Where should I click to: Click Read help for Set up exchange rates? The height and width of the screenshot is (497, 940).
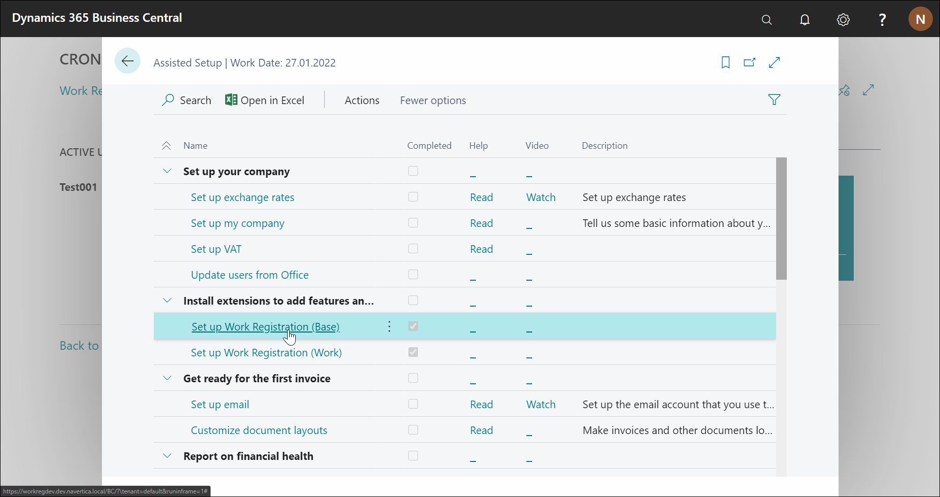click(481, 197)
